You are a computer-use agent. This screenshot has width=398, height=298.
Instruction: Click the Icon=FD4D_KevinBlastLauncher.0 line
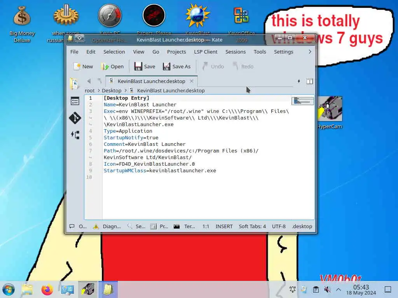click(149, 164)
